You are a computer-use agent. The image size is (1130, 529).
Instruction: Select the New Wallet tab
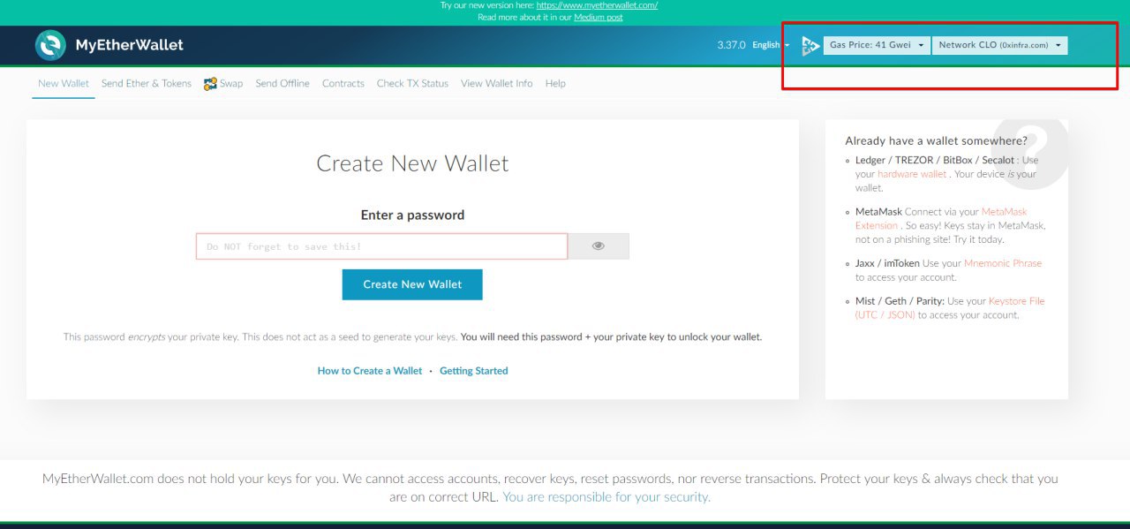[64, 83]
